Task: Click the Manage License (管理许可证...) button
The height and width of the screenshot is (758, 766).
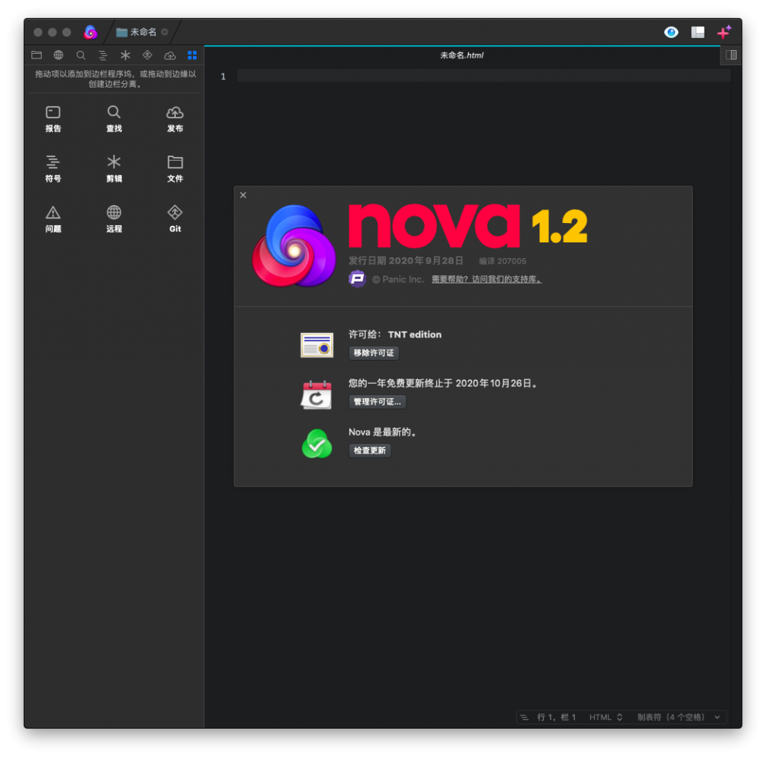Action: (x=377, y=402)
